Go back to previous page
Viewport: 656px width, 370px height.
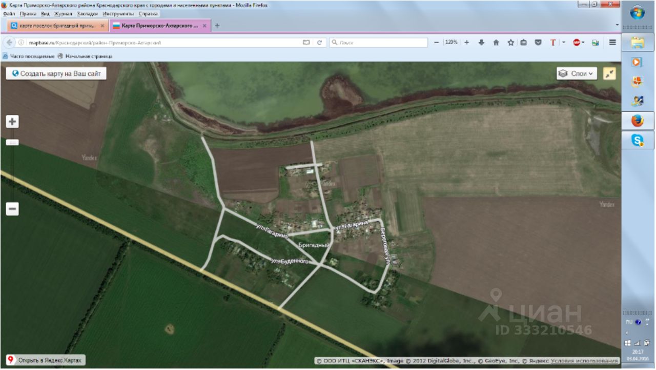9,43
